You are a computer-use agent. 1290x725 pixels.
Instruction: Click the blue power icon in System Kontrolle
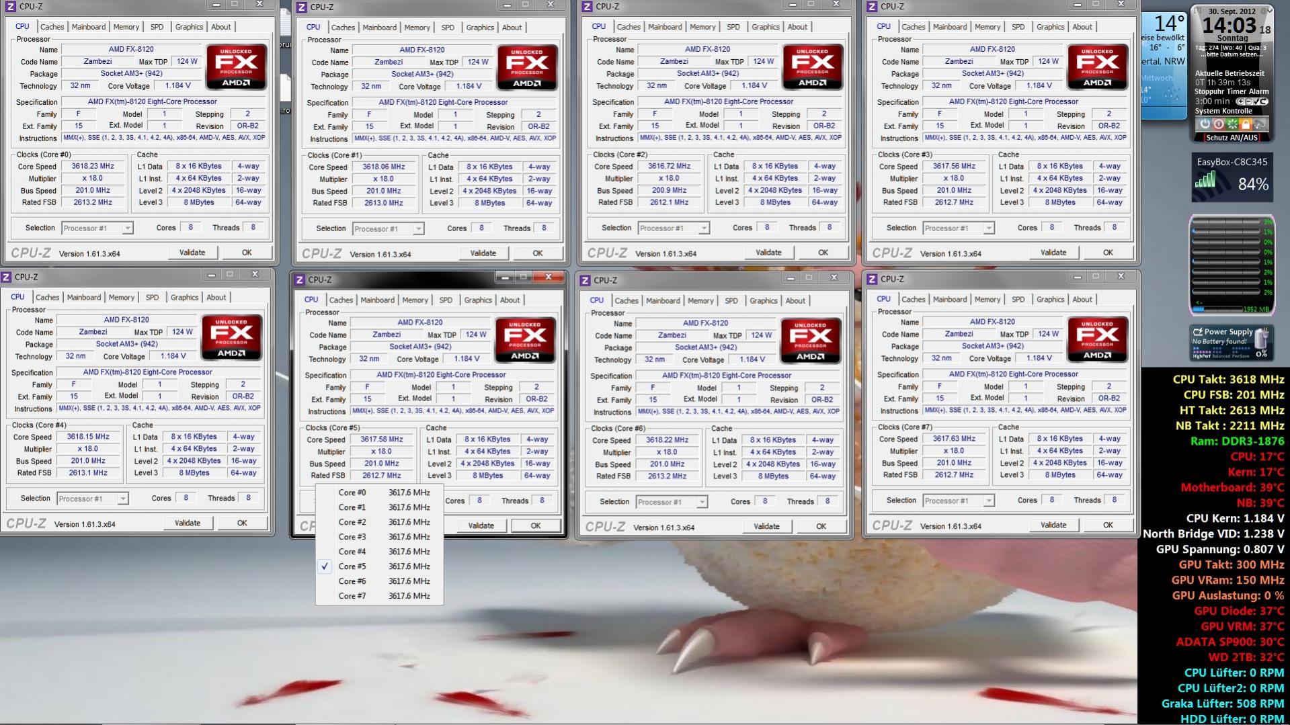pos(1205,124)
